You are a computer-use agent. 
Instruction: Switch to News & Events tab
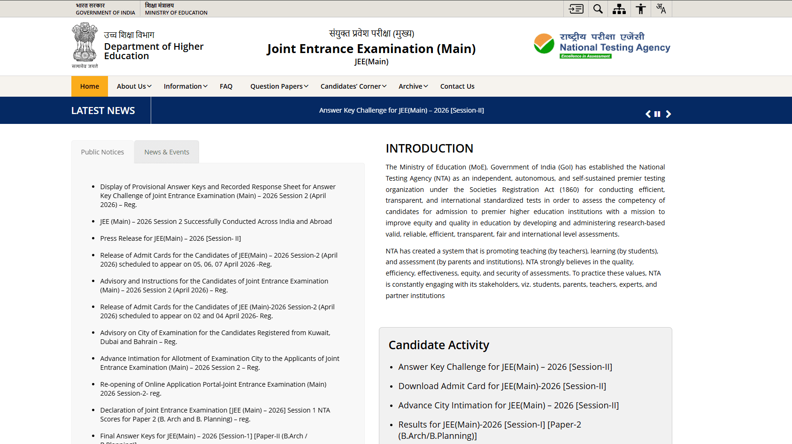[167, 152]
